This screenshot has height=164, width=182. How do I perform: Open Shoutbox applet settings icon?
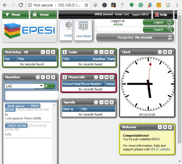tap(48, 77)
